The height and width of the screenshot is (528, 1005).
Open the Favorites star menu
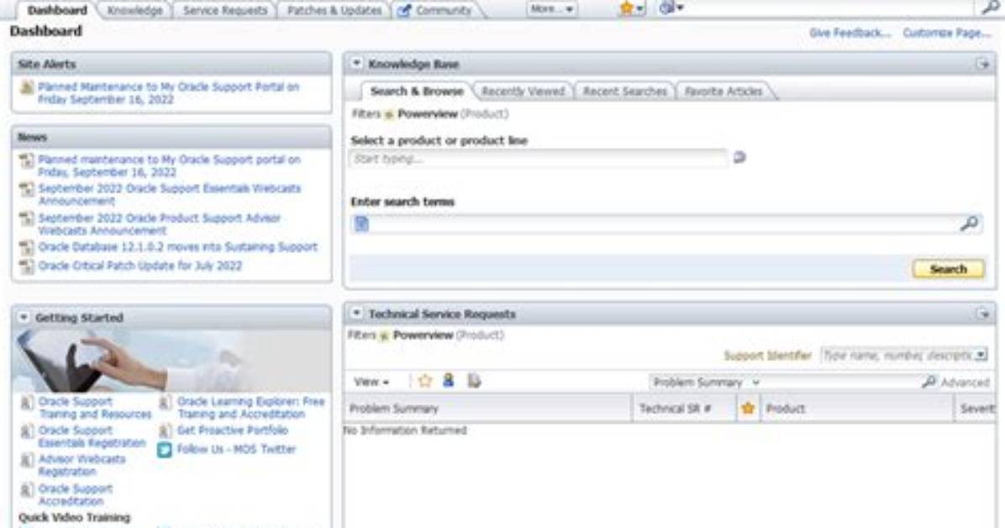tap(631, 8)
